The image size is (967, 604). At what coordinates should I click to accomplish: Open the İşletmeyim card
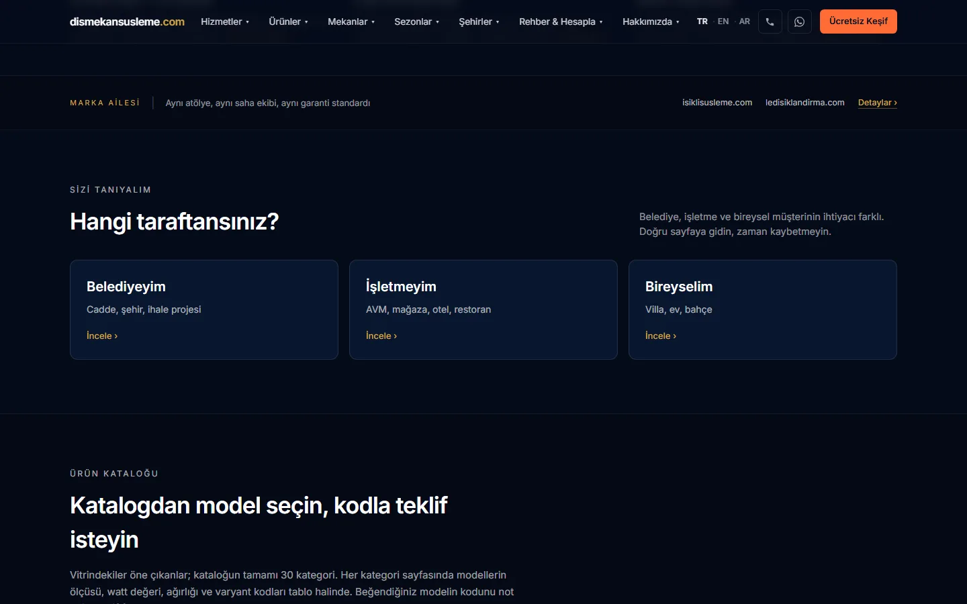coord(483,309)
